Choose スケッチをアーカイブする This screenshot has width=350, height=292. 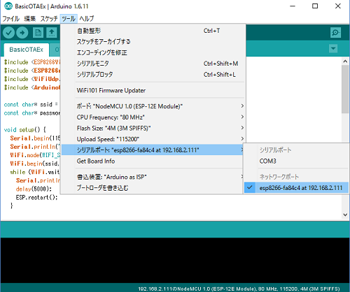point(153,42)
